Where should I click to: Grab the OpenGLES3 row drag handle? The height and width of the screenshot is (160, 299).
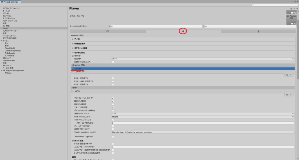coord(73,72)
